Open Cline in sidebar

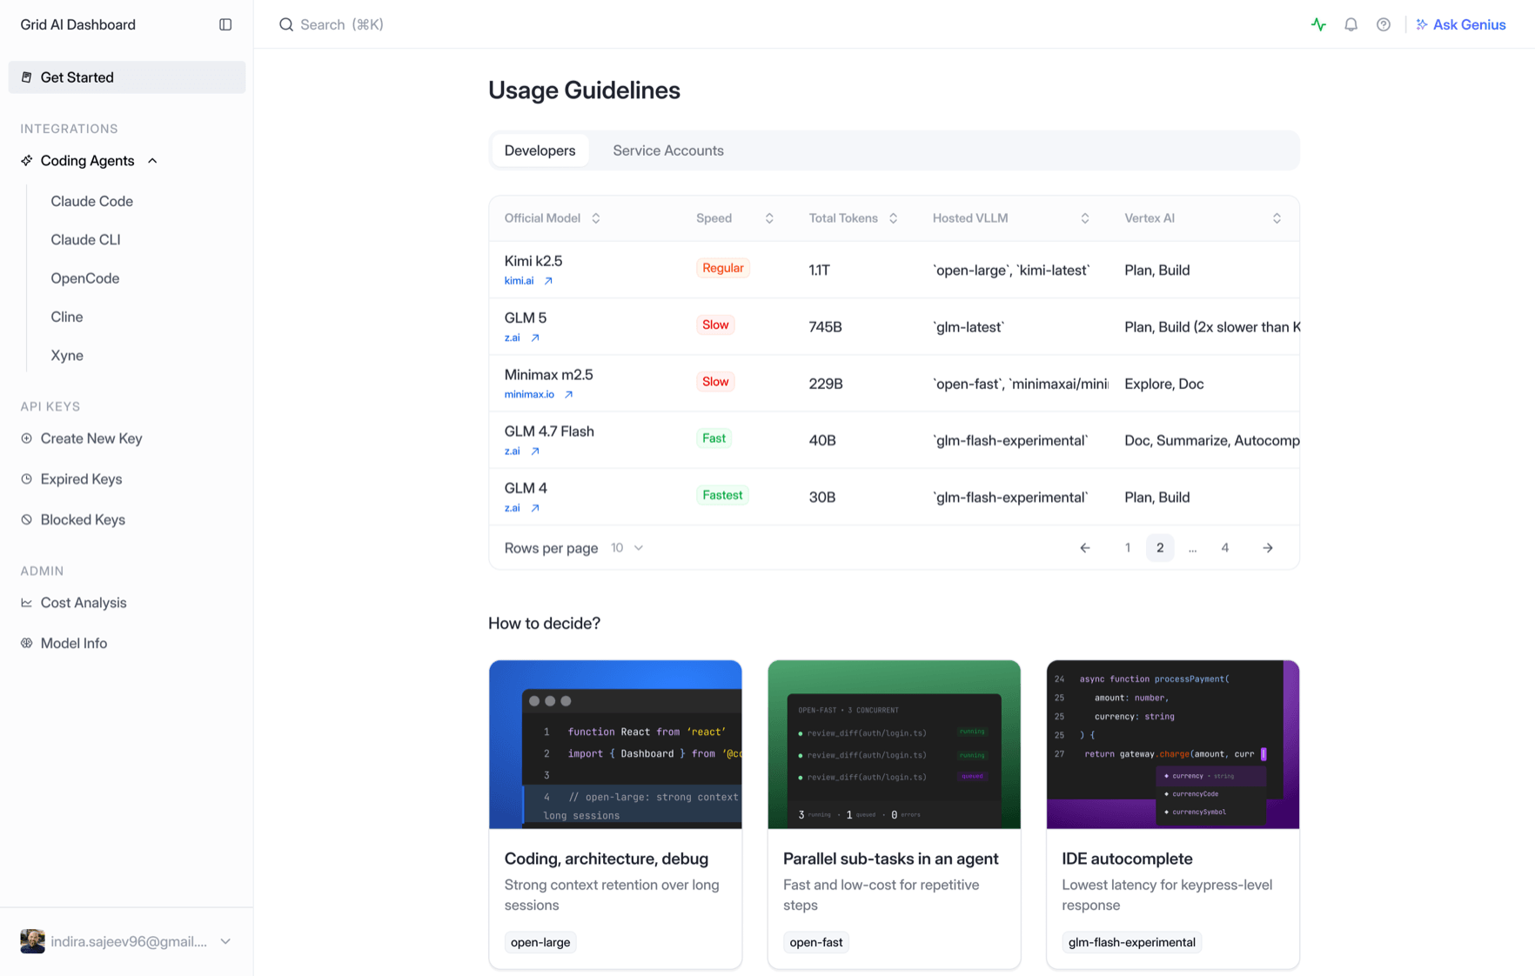click(x=67, y=317)
